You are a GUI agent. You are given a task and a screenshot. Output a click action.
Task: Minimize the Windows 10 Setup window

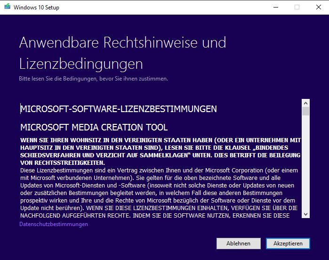click(x=276, y=7)
